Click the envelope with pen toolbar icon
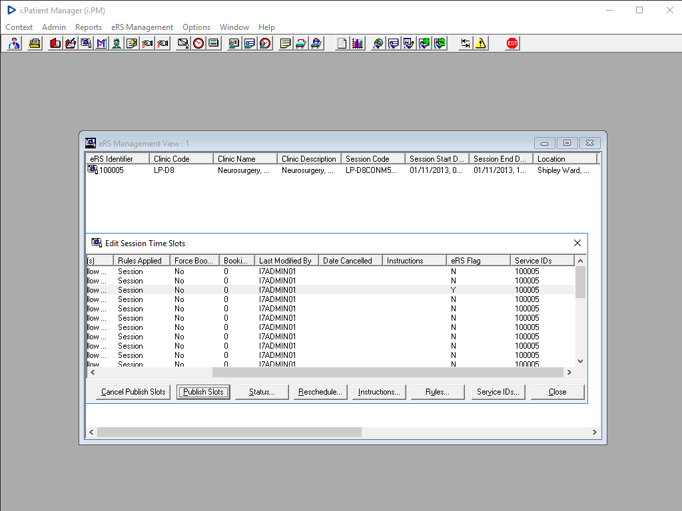This screenshot has height=511, width=682. pos(183,43)
